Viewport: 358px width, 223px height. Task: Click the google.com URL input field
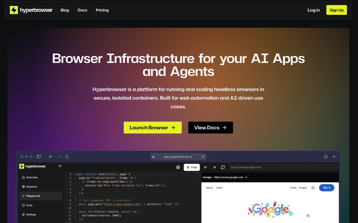pyautogui.click(x=283, y=167)
